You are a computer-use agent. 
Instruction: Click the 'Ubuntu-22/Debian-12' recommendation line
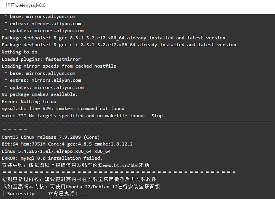click(x=81, y=186)
